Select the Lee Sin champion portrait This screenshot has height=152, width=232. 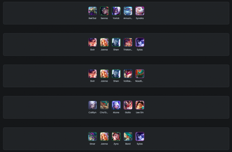[x=140, y=105]
